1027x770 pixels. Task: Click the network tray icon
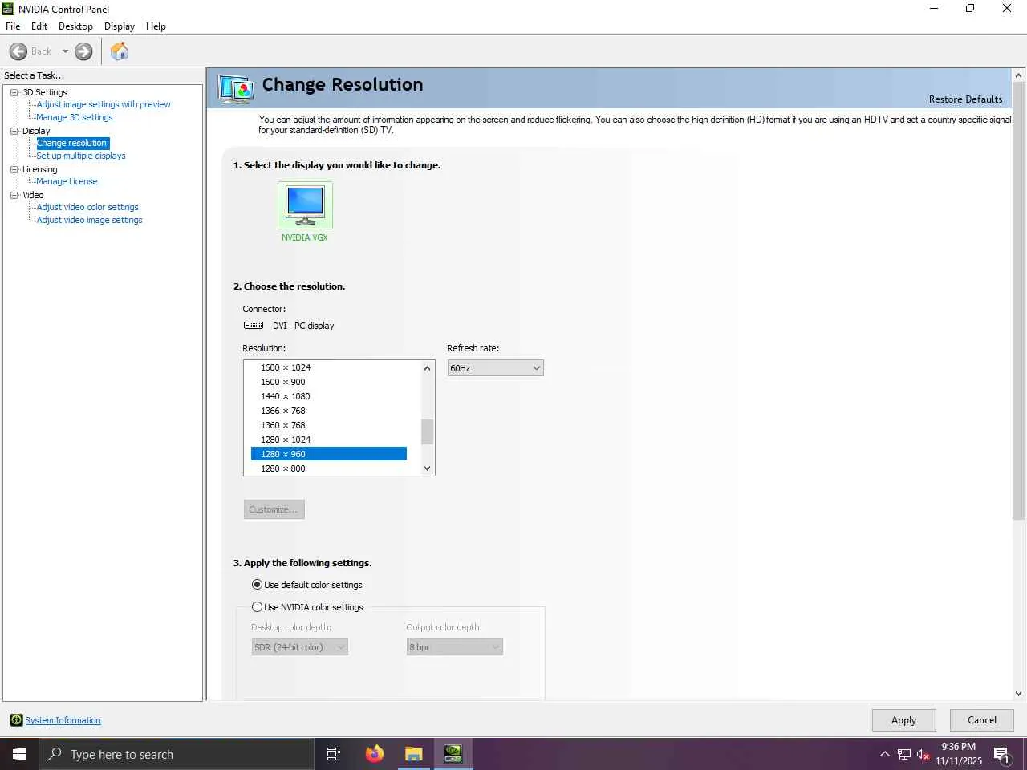pyautogui.click(x=904, y=754)
